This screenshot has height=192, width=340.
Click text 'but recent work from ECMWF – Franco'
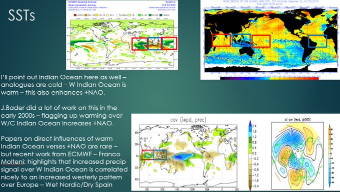point(60,154)
